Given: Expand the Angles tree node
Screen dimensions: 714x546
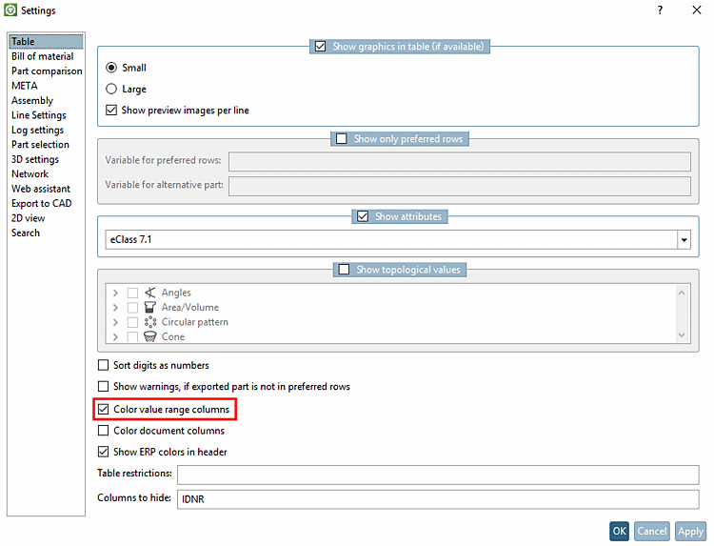Looking at the screenshot, I should point(115,293).
